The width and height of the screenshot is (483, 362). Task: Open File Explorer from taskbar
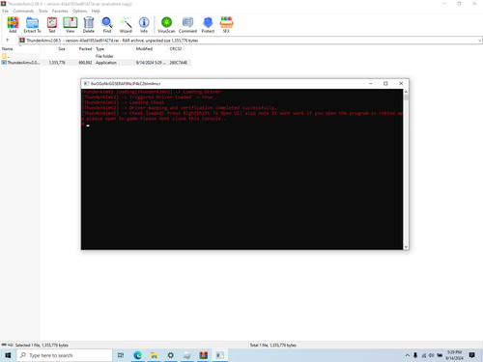pos(155,355)
